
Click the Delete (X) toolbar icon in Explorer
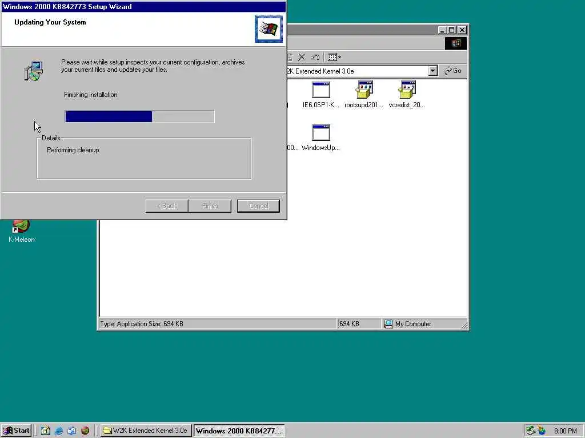coord(302,58)
